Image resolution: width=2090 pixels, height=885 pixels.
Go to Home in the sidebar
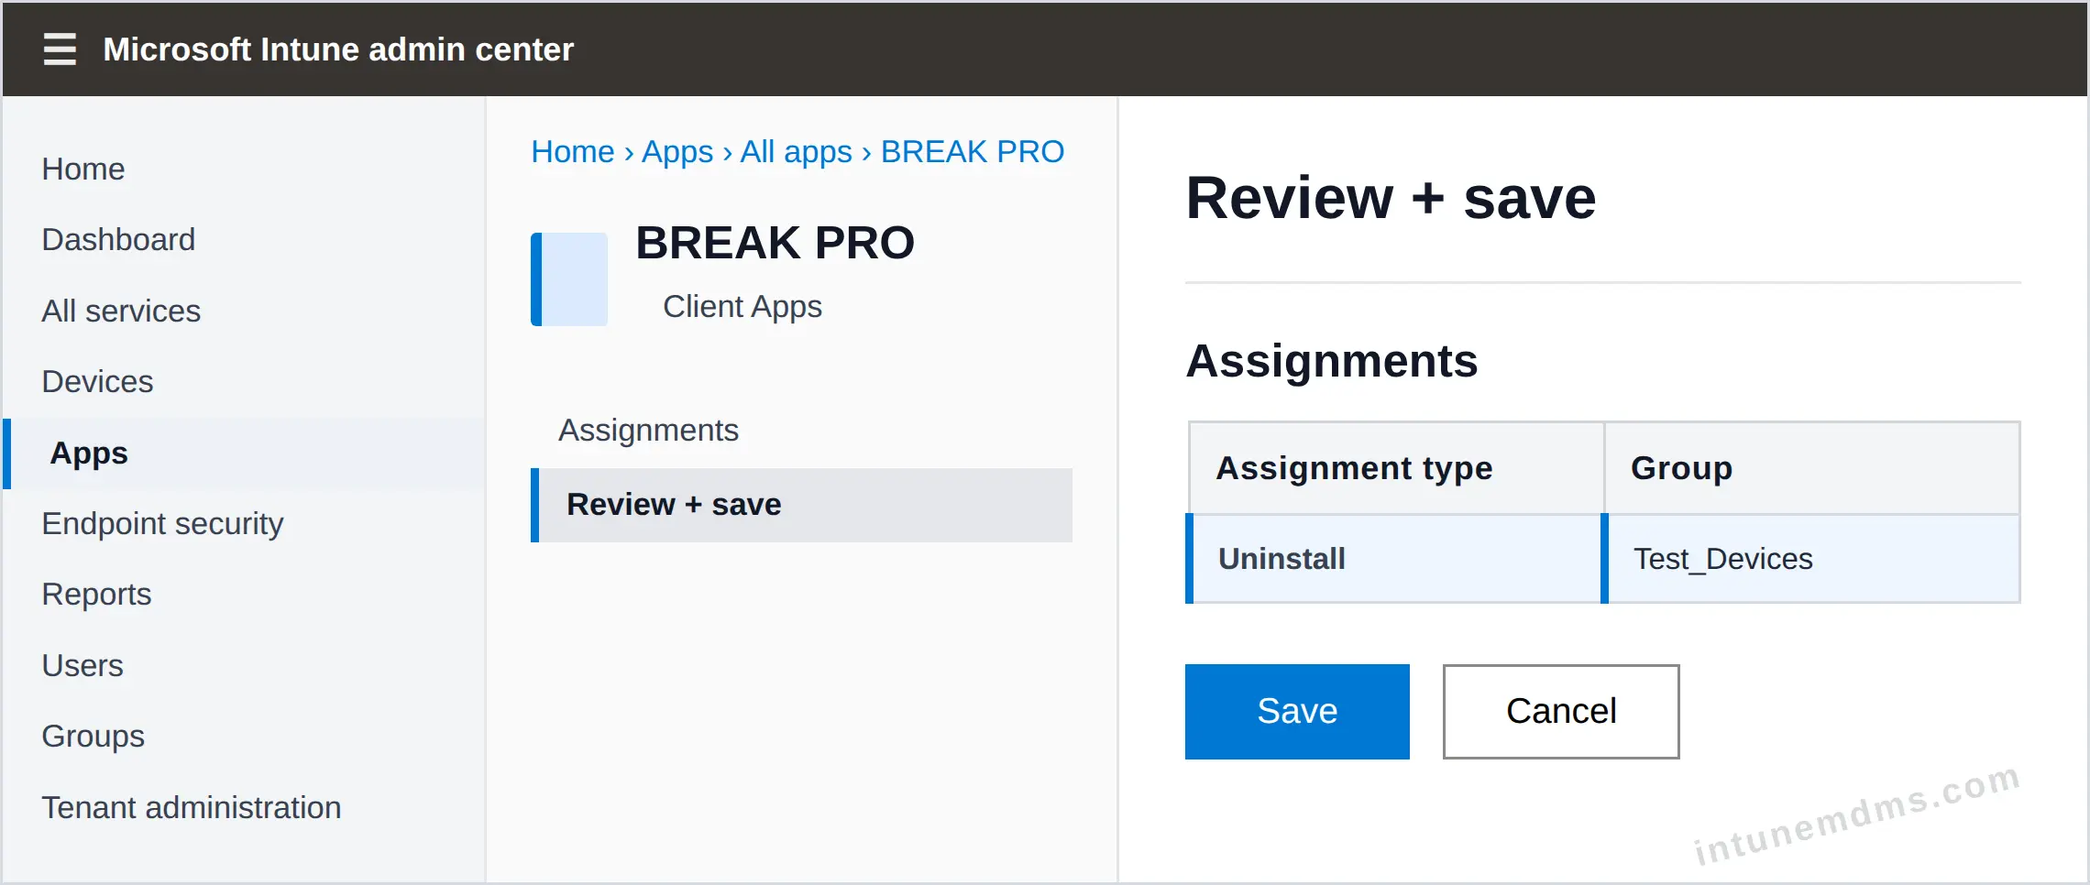point(83,169)
